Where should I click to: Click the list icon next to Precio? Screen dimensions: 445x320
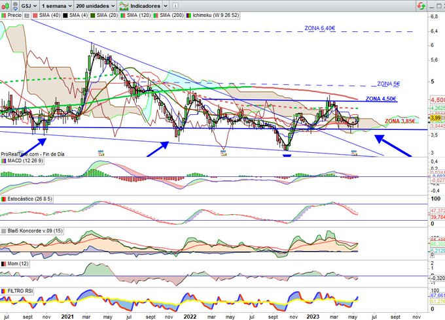27,16
